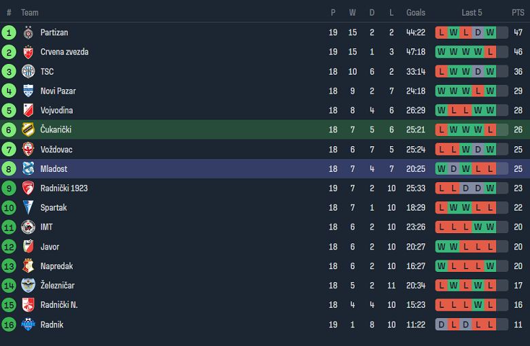530x346 pixels.
Task: Click the Vojvodina club badge
Action: coord(28,111)
